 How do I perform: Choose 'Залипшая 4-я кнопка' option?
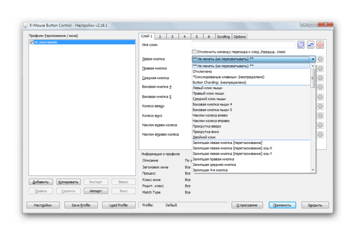click(x=251, y=170)
